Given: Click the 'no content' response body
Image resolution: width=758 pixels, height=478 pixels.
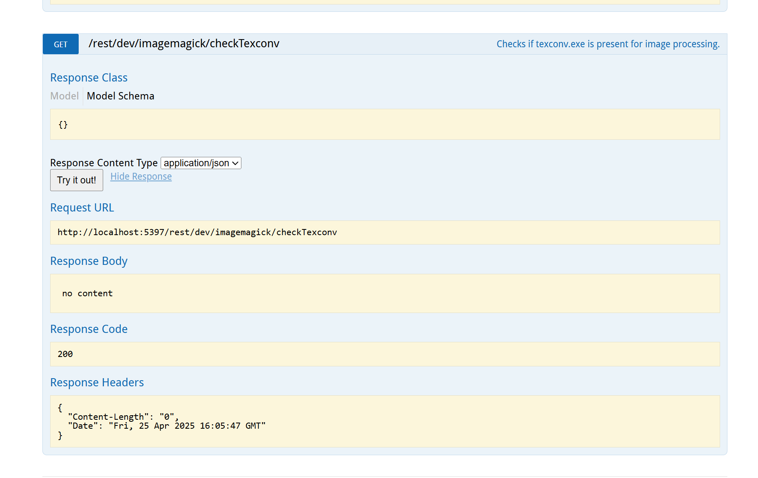Looking at the screenshot, I should [x=385, y=293].
